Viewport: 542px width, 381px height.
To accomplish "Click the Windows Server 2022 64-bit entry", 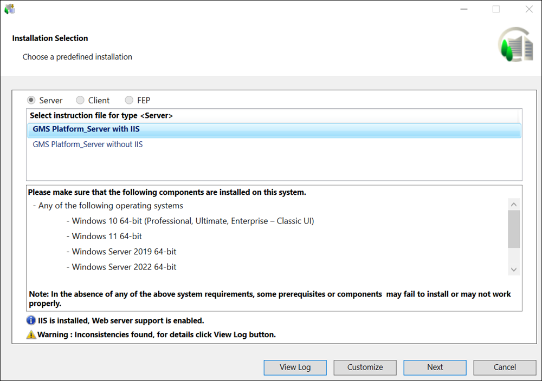I will click(124, 267).
